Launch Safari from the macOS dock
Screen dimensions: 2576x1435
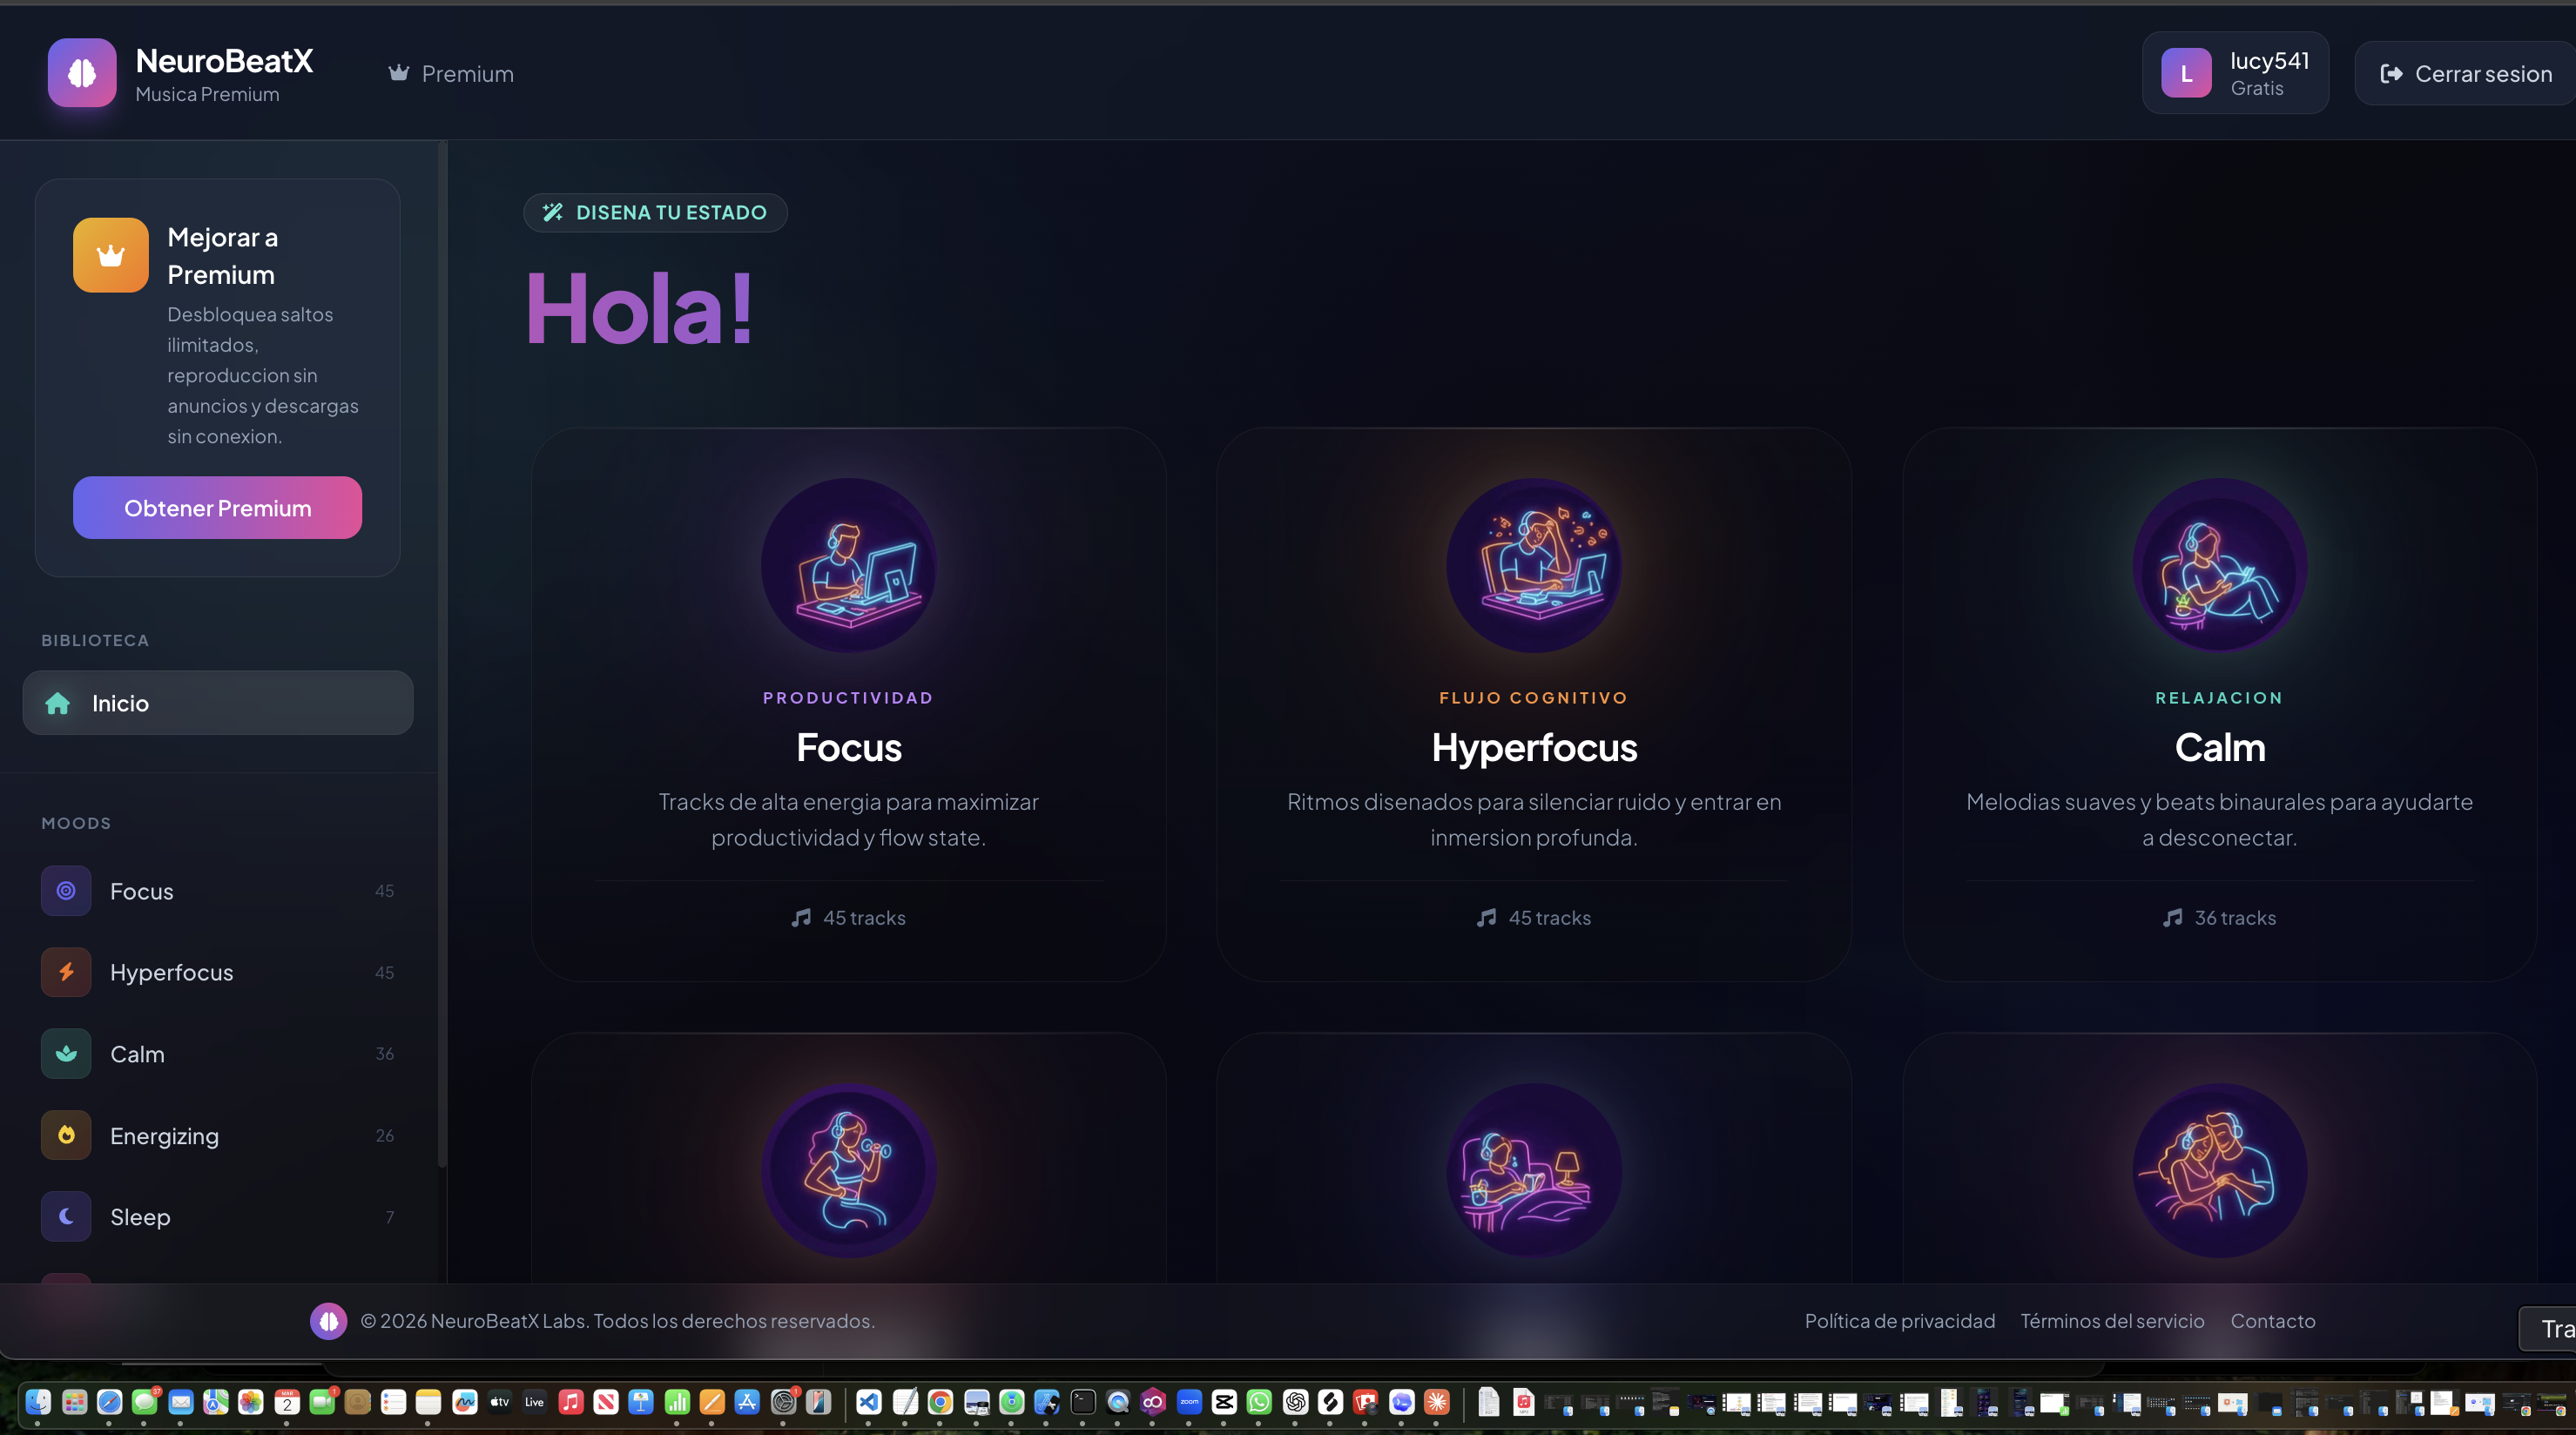point(109,1402)
